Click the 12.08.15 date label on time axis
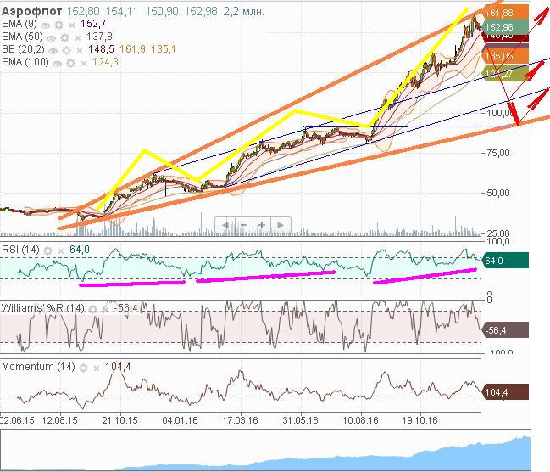Image resolution: width=550 pixels, height=472 pixels. [59, 420]
